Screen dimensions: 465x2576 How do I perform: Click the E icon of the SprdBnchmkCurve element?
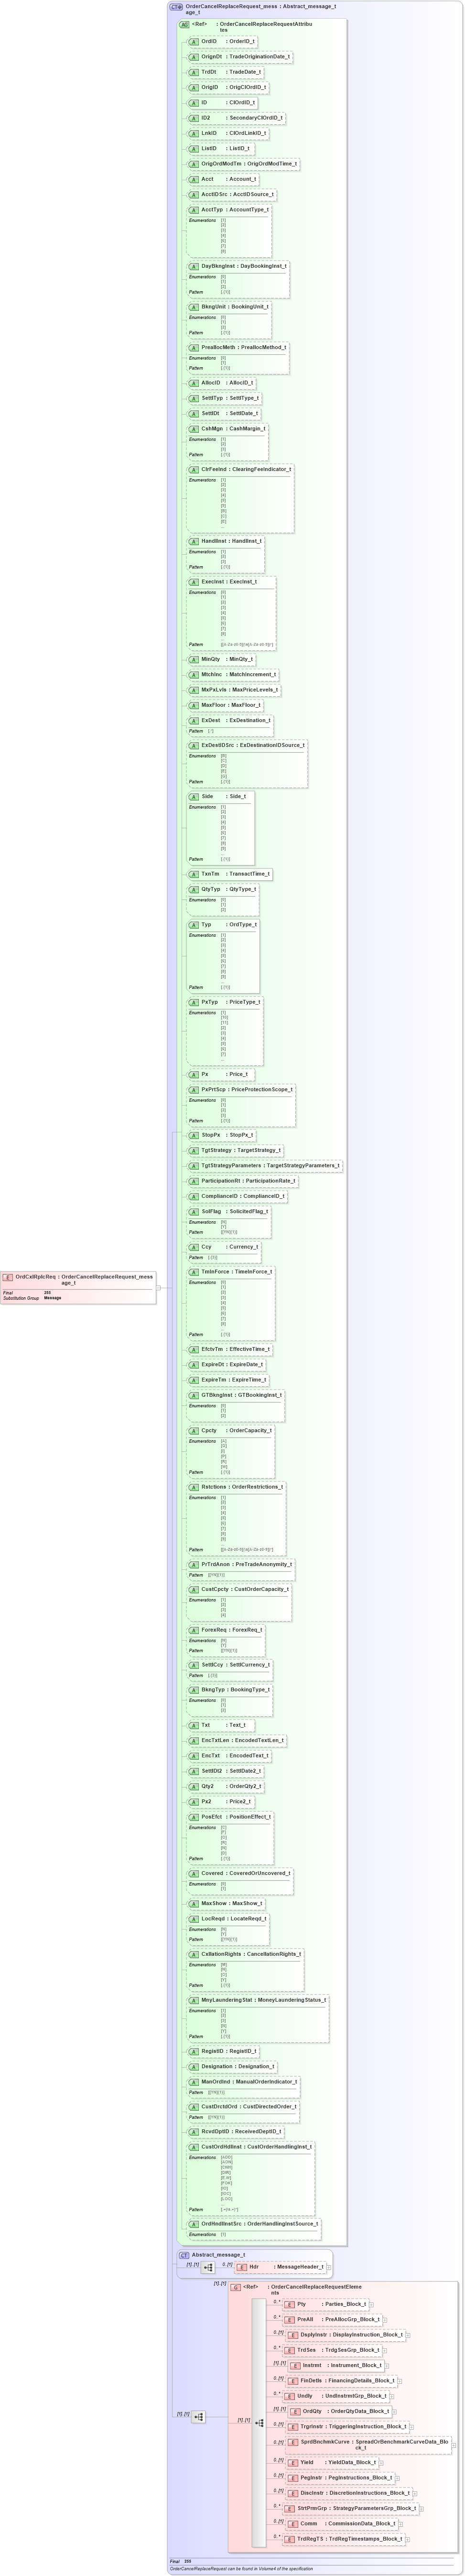pyautogui.click(x=293, y=2441)
